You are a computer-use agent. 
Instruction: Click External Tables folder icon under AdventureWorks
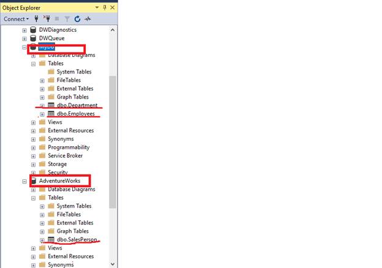(x=51, y=223)
